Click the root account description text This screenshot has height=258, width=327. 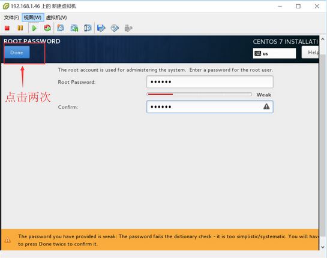166,69
